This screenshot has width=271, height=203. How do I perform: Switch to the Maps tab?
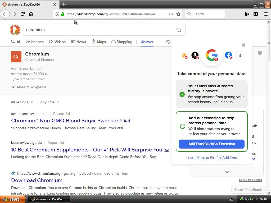coord(99,42)
